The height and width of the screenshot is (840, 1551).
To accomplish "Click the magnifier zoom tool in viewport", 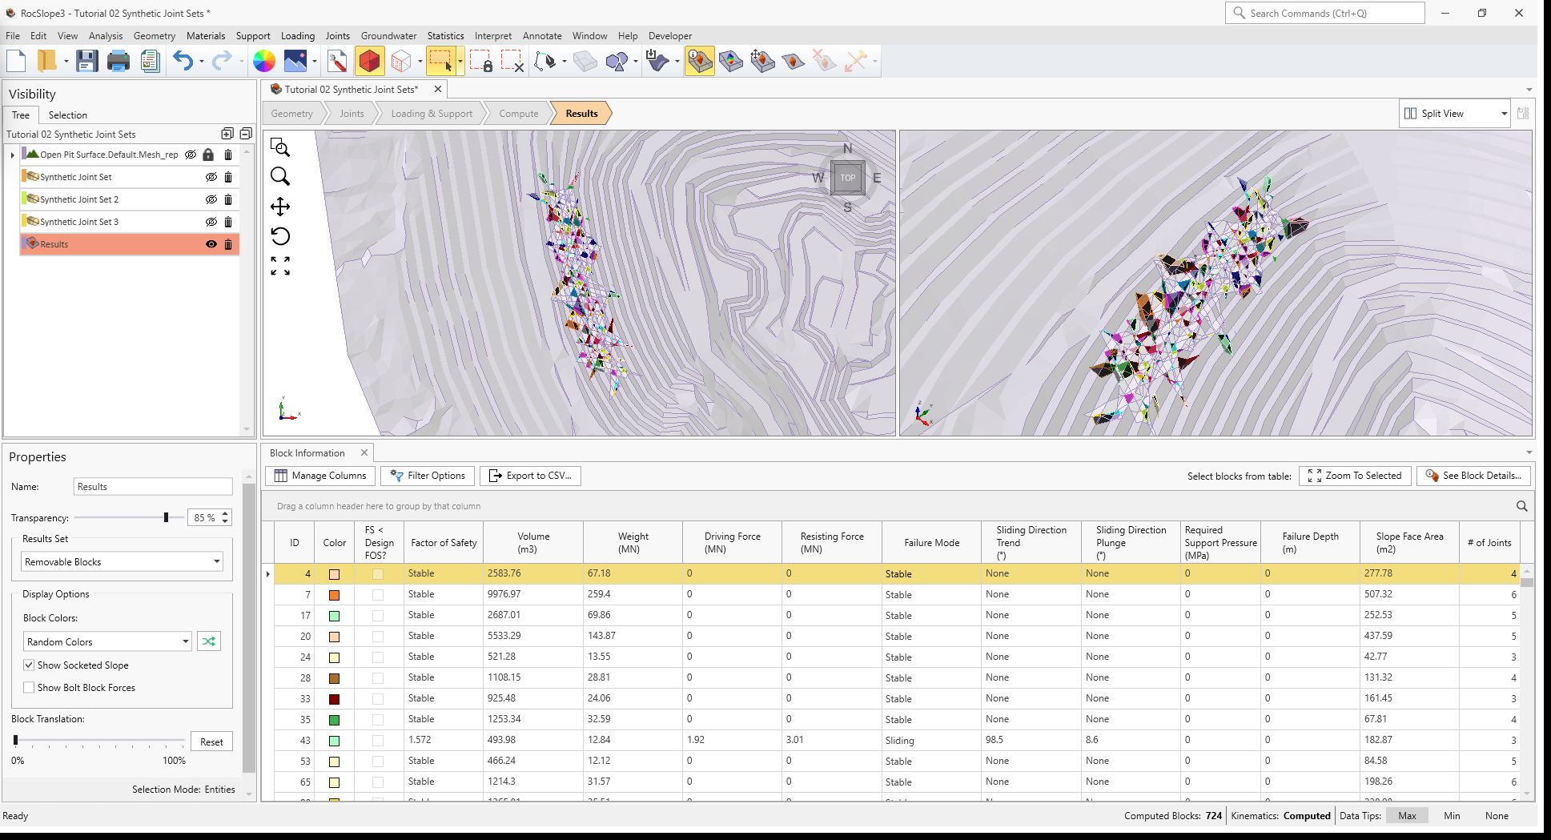I will [x=280, y=176].
